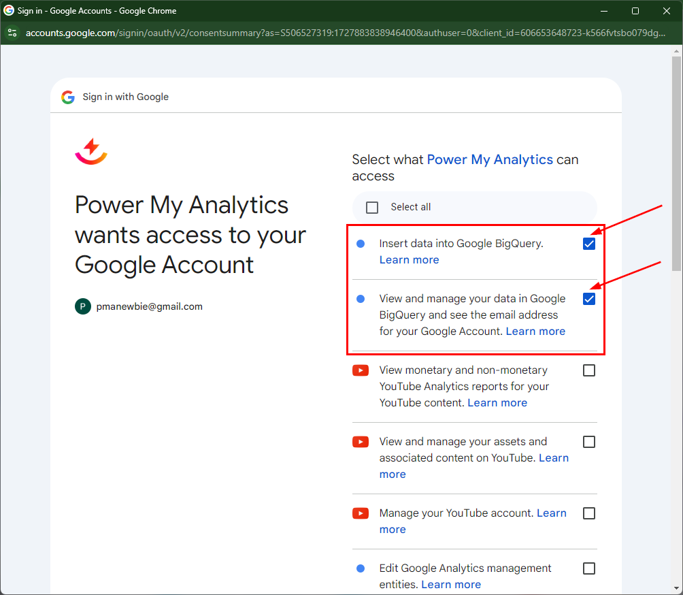Check the Select all checkbox
Viewport: 683px width, 595px height.
372,208
